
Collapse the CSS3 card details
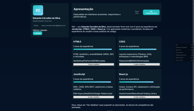[139, 64]
